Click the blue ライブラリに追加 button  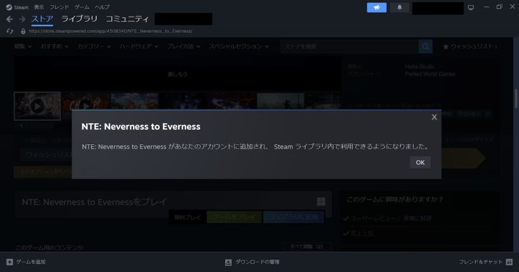click(x=293, y=217)
